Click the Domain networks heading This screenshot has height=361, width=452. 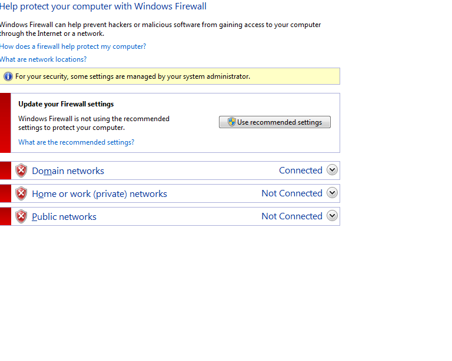[68, 171]
